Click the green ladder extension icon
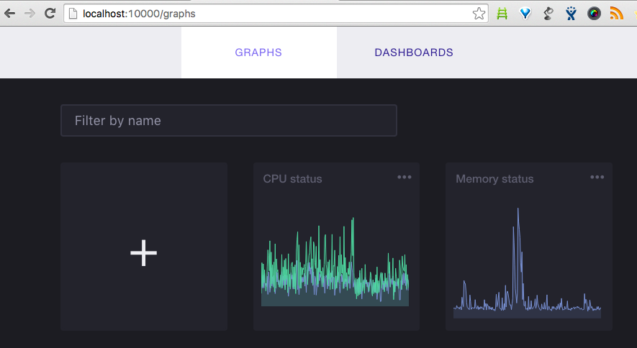 [502, 14]
